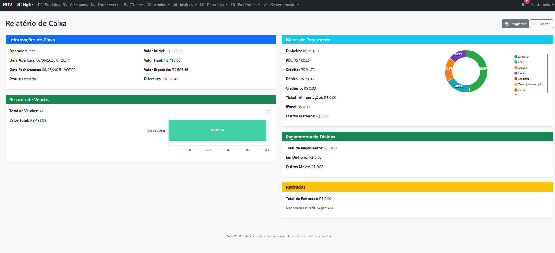Toggle Dinheiro series in chart legend
The height and width of the screenshot is (253, 555).
[x=523, y=57]
